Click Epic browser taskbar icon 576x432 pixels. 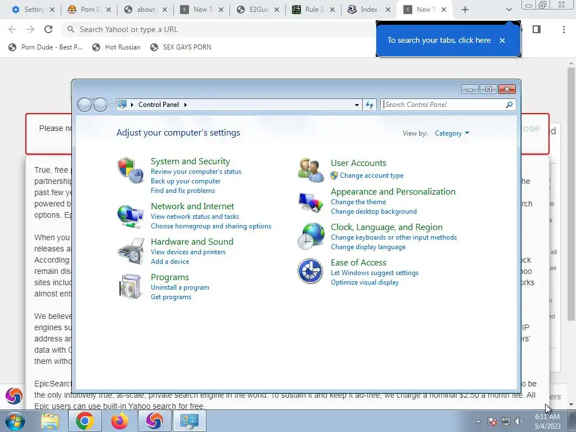(x=154, y=421)
